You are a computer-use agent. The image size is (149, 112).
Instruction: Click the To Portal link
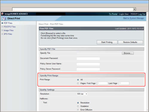point(113,14)
